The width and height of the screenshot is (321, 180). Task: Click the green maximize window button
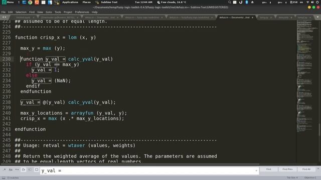tap(313, 7)
